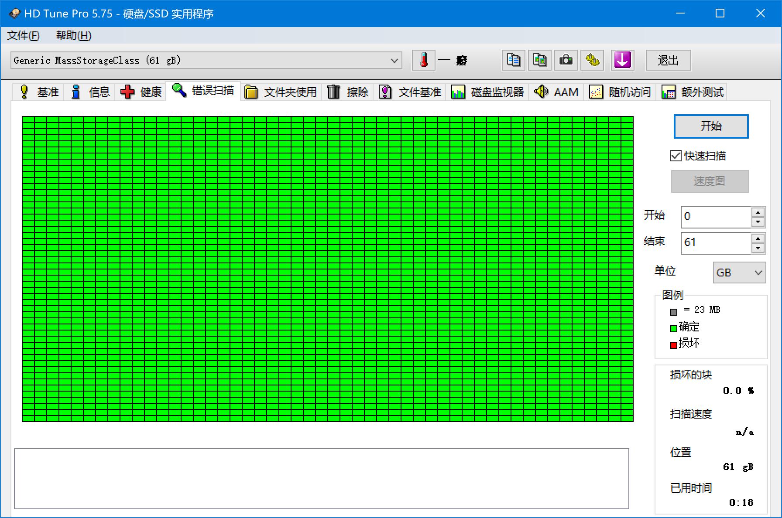This screenshot has height=518, width=782.
Task: Toggle the 快速扫描 checkbox
Action: click(676, 156)
